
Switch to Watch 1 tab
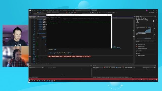click(37, 77)
